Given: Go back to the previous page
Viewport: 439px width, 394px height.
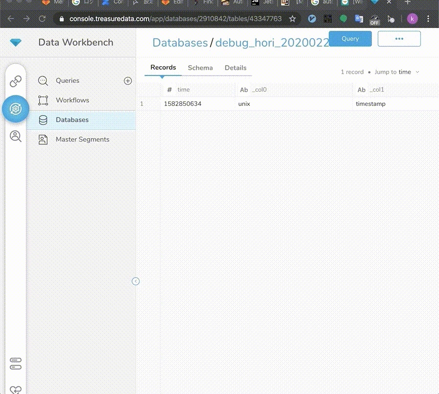Looking at the screenshot, I should click(x=11, y=19).
